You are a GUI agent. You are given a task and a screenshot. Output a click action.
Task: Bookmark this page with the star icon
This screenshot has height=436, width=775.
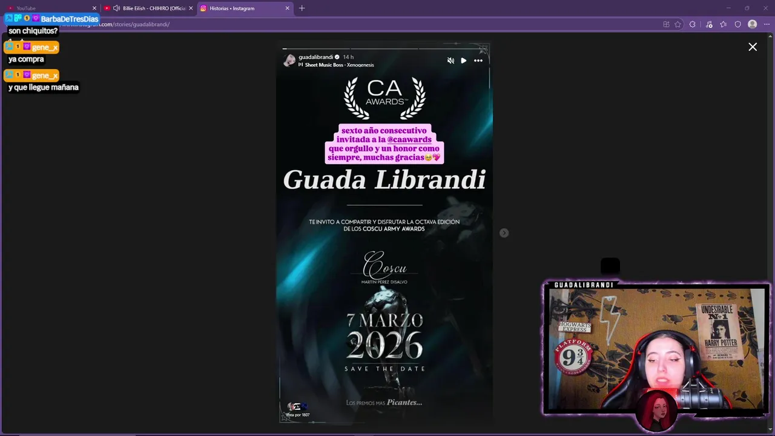coord(678,24)
